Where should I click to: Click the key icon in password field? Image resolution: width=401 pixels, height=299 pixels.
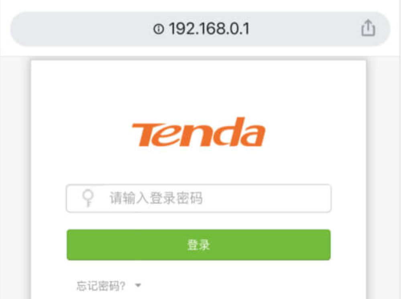88,198
